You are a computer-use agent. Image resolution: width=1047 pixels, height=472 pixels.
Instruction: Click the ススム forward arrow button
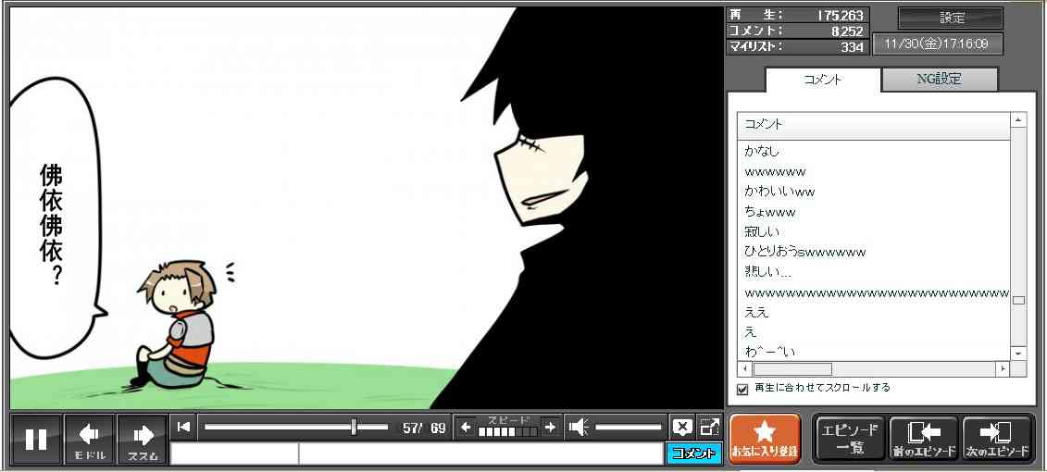point(143,440)
